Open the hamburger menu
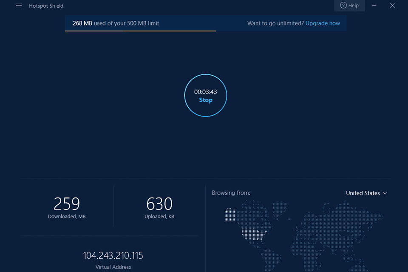Image resolution: width=408 pixels, height=272 pixels. (x=19, y=6)
